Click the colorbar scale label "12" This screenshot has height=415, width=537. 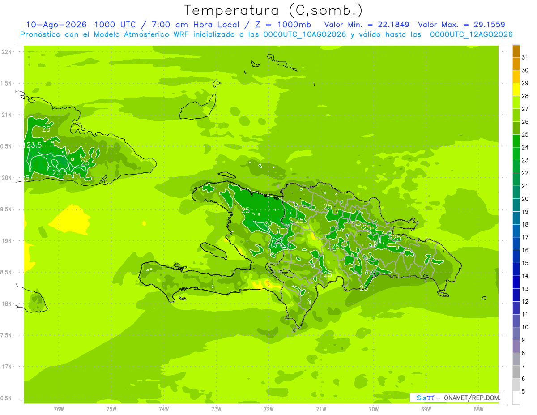coord(525,302)
